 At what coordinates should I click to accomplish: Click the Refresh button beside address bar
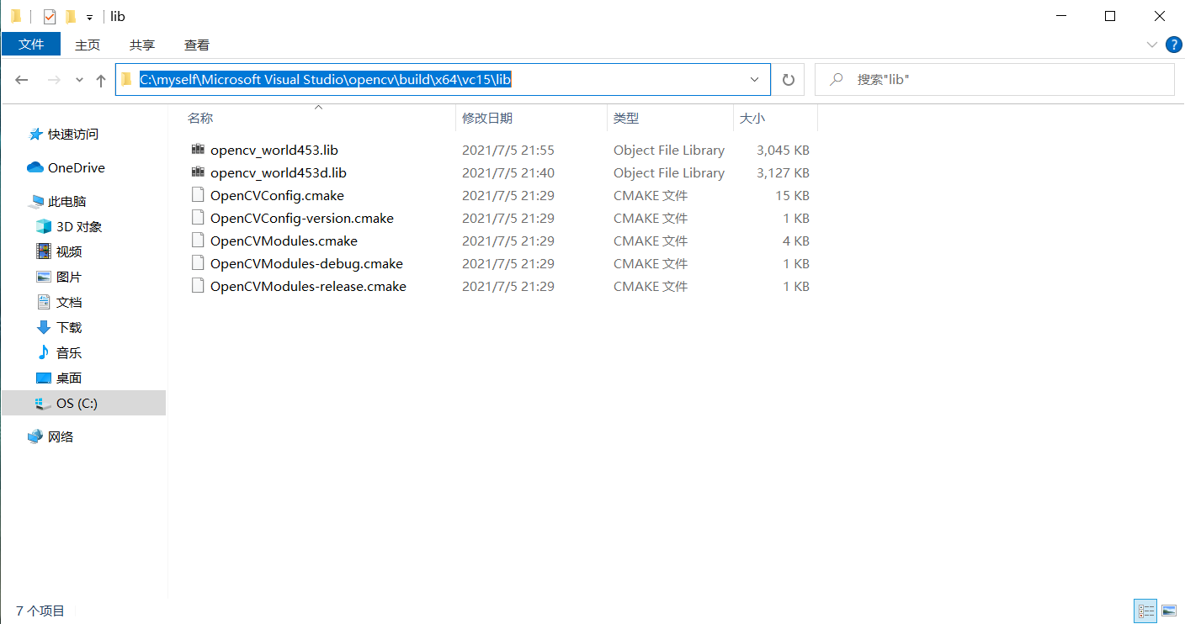coord(789,80)
